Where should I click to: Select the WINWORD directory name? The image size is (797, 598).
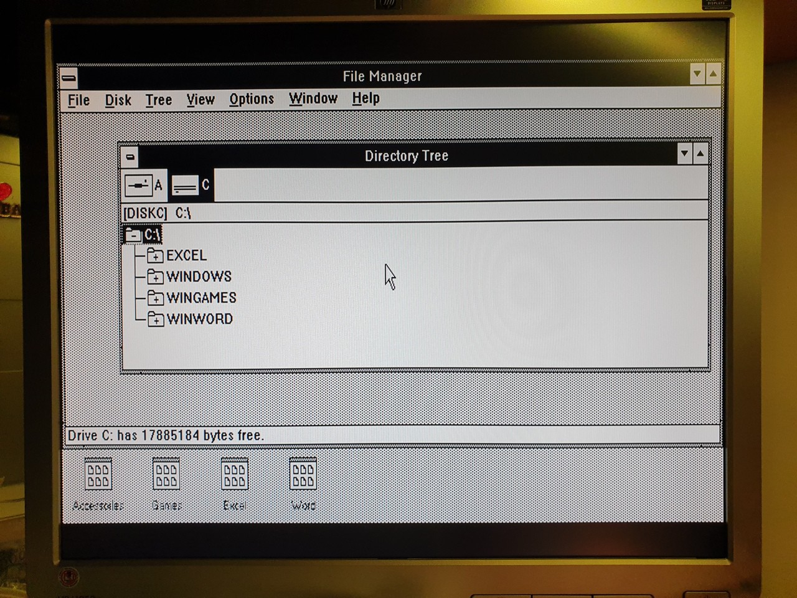coord(200,319)
